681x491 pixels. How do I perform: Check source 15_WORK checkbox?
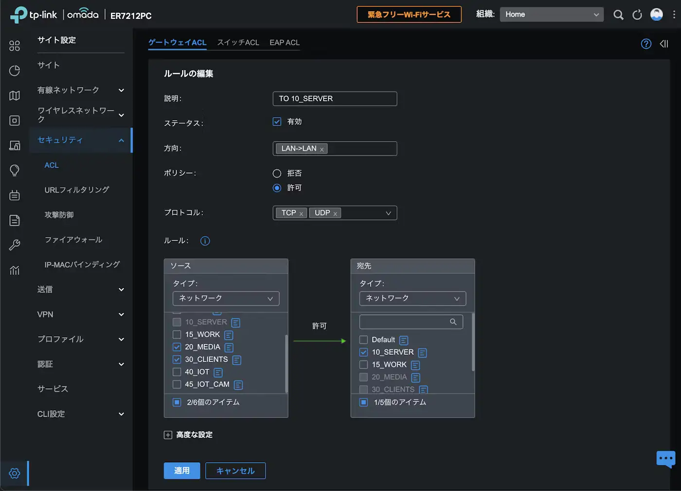(x=177, y=334)
